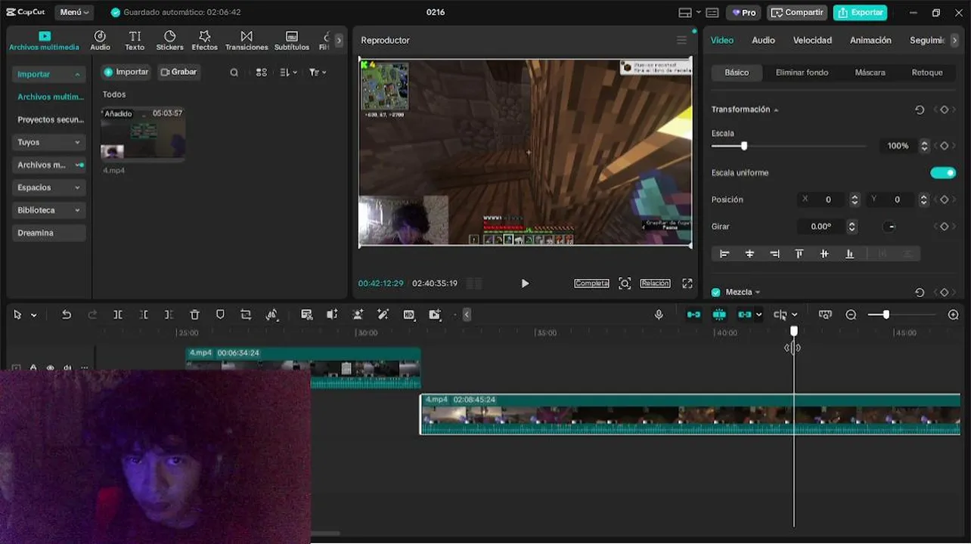Click the Grabar button

[178, 72]
